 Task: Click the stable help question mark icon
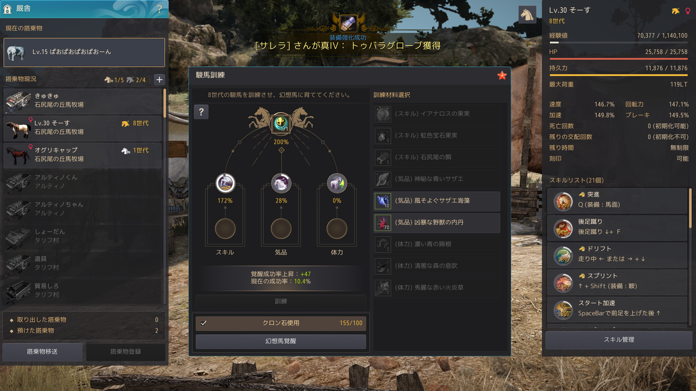pyautogui.click(x=159, y=9)
